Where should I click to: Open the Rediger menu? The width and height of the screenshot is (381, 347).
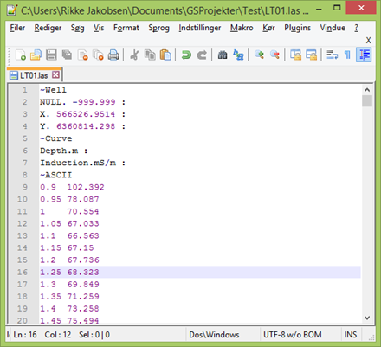click(x=48, y=28)
